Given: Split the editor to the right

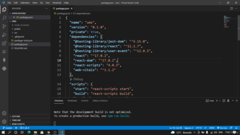Looking at the screenshot, I should 231,8.
